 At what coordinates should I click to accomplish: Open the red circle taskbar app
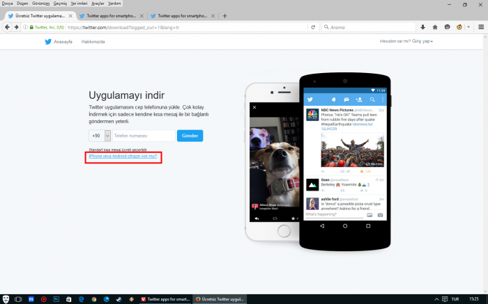43,299
